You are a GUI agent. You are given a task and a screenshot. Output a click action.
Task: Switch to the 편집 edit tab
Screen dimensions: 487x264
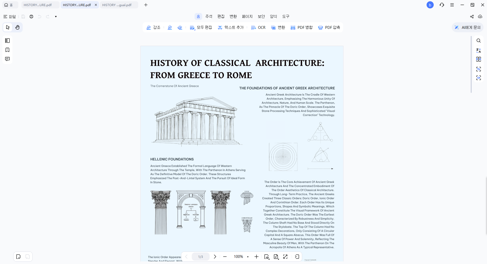tap(221, 17)
